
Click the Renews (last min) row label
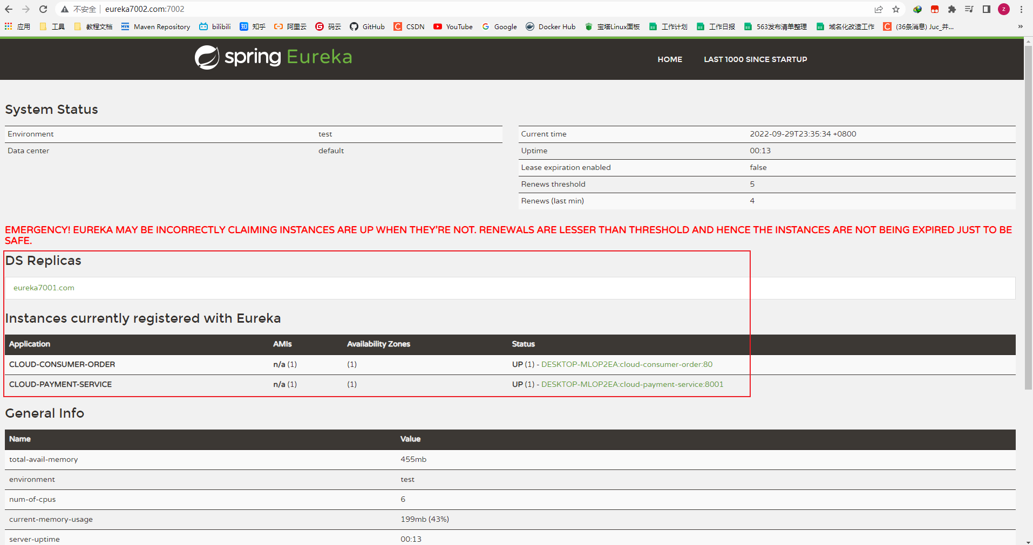click(x=552, y=201)
